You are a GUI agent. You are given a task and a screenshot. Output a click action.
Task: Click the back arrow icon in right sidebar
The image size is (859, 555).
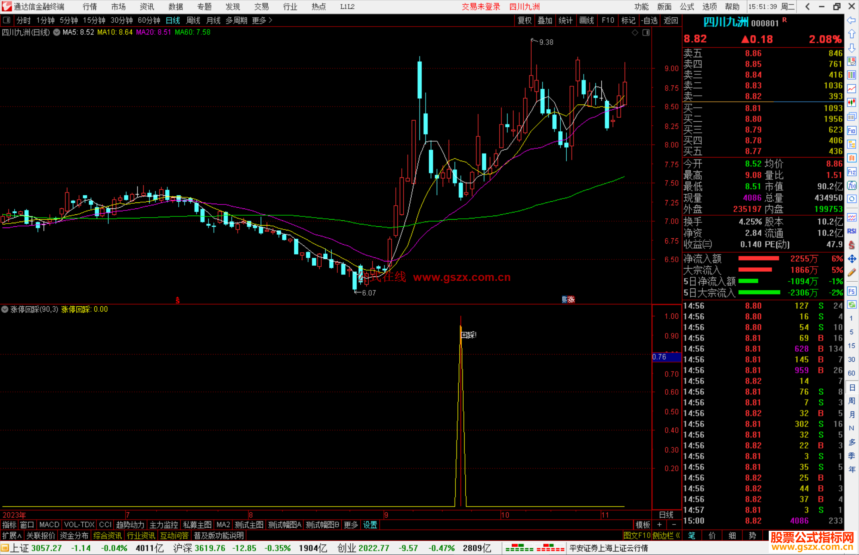click(851, 20)
